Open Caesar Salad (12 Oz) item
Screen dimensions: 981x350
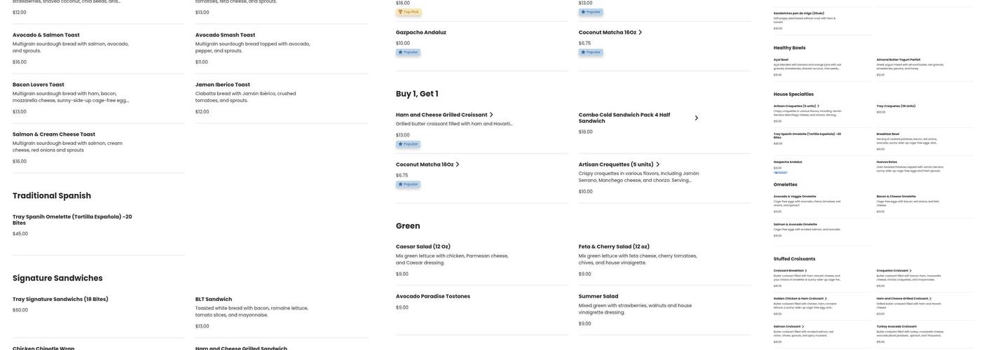[x=423, y=247]
